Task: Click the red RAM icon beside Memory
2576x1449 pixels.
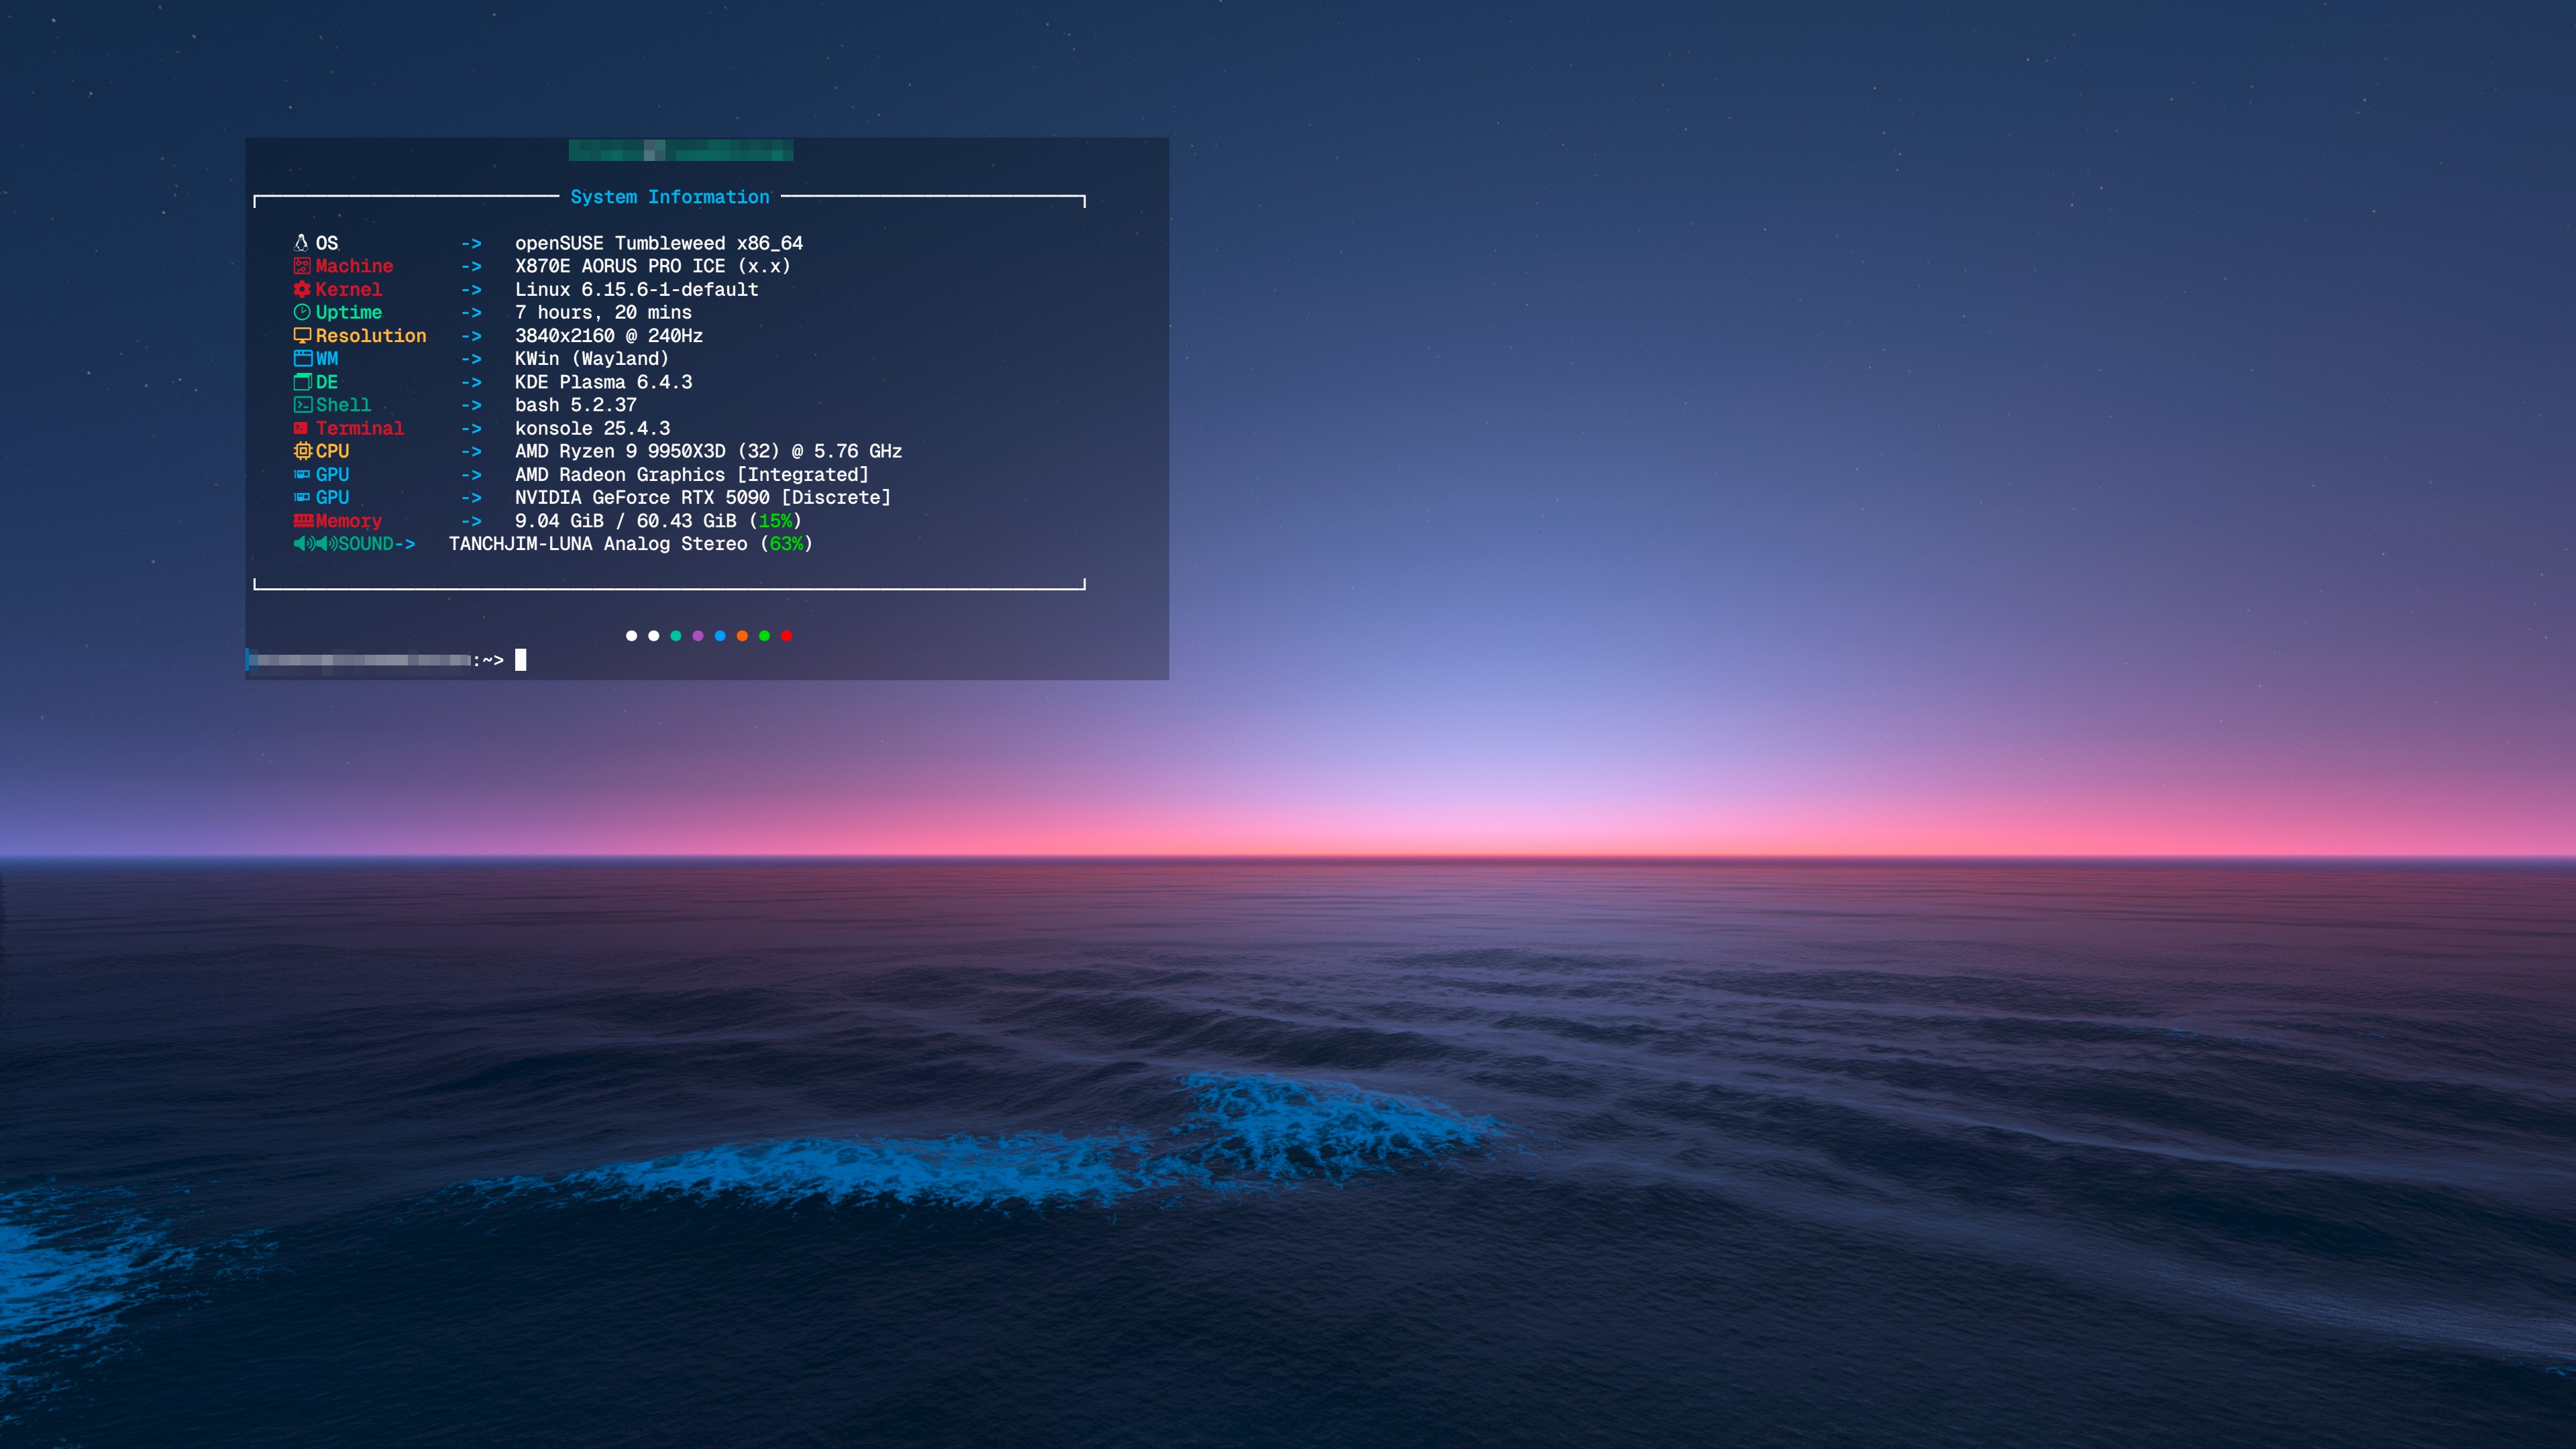Action: click(x=303, y=520)
